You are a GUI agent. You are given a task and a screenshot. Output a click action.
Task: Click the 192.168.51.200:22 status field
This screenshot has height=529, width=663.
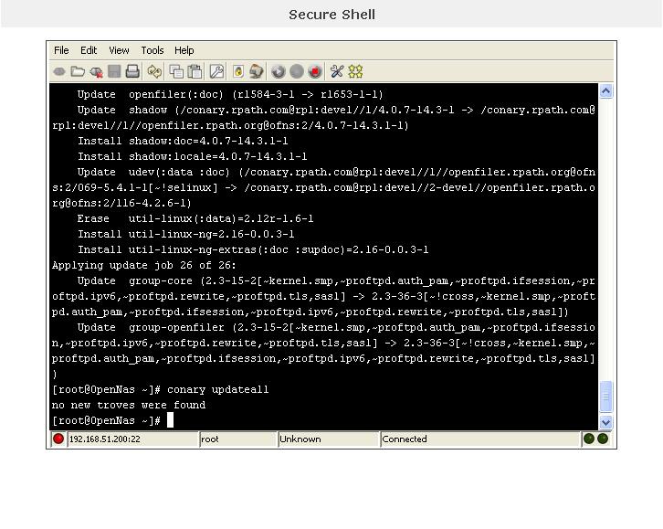pyautogui.click(x=133, y=439)
